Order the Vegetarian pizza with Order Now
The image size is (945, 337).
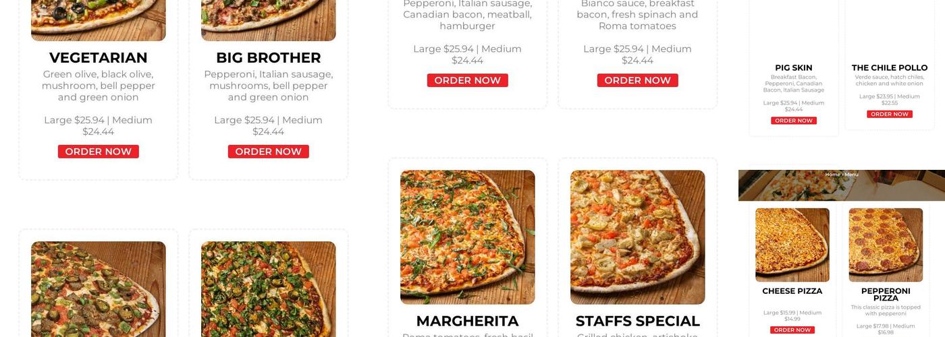(x=99, y=152)
